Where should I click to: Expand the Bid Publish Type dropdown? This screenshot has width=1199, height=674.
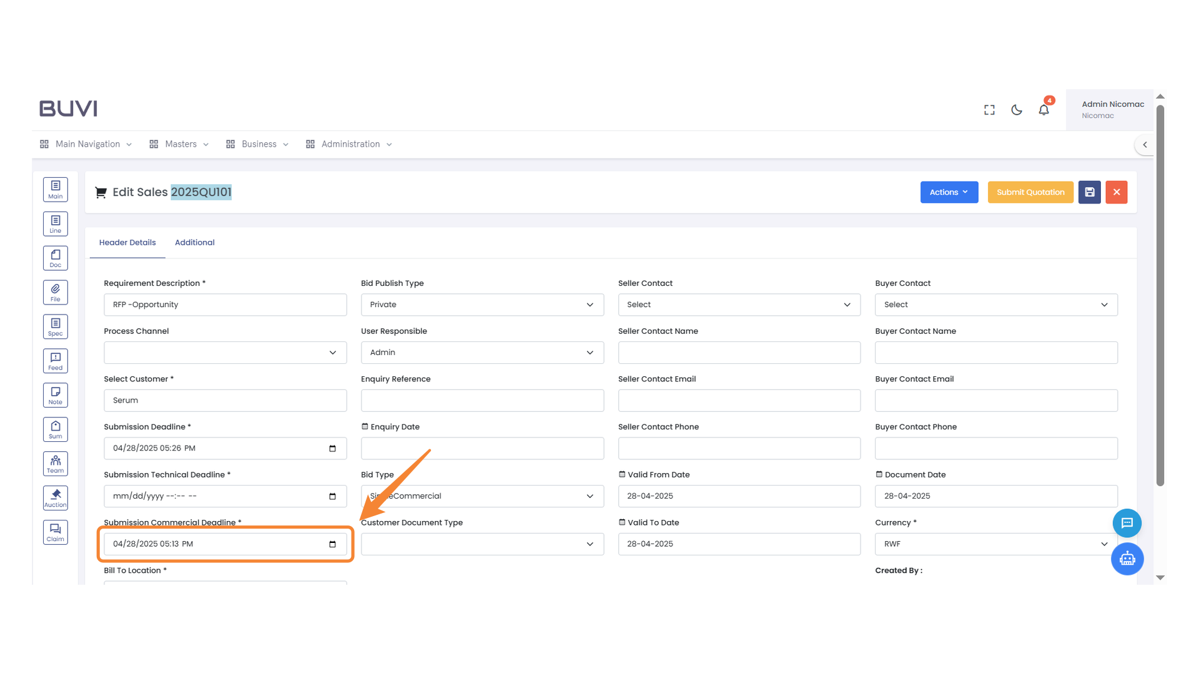pos(481,305)
